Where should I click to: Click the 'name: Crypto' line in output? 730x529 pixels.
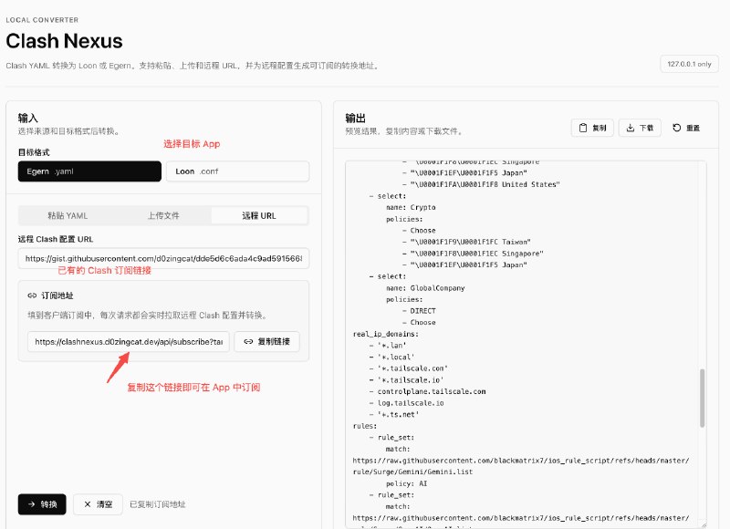tap(411, 208)
